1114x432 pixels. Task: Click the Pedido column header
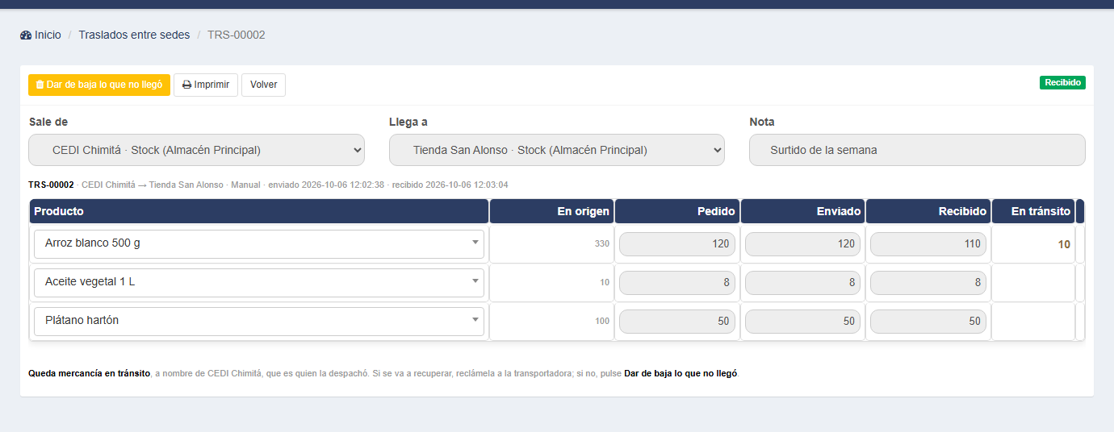point(677,211)
